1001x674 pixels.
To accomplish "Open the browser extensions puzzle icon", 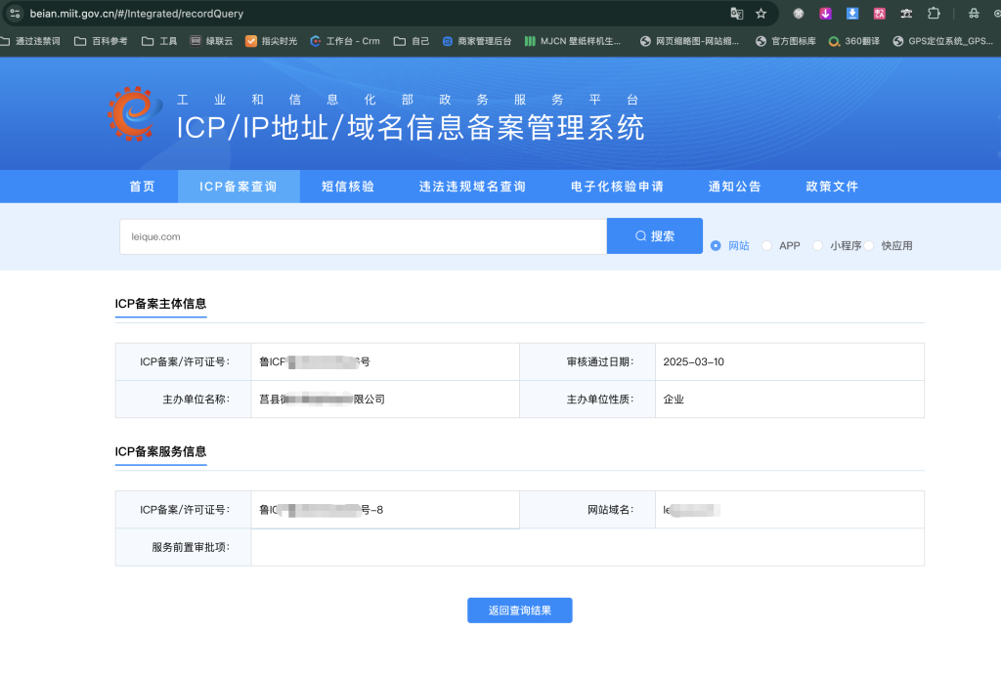I will tap(934, 14).
